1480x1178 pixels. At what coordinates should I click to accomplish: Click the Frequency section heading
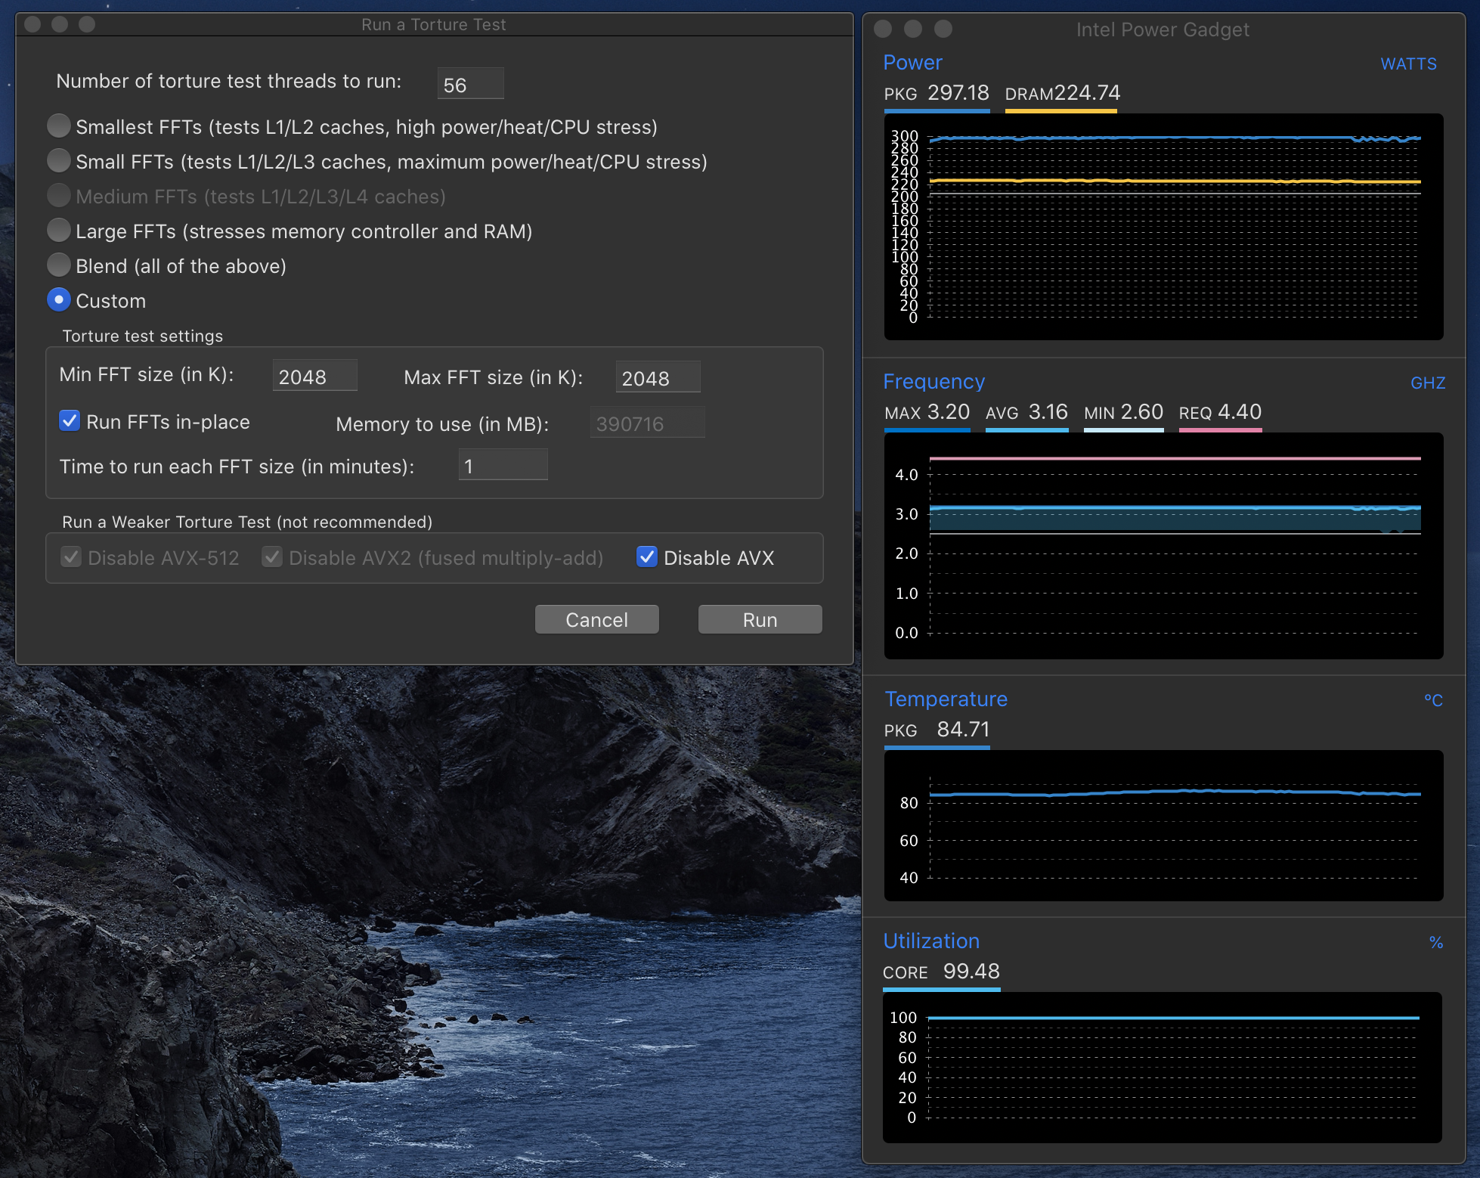click(x=934, y=382)
